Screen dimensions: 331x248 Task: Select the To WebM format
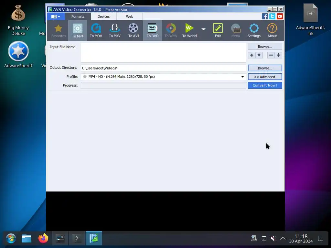[x=189, y=31]
